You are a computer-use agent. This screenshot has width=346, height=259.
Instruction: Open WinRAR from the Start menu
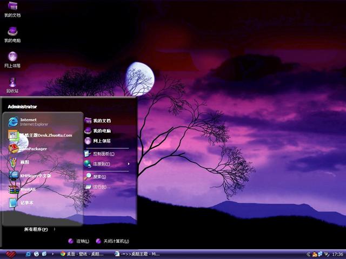click(27, 189)
